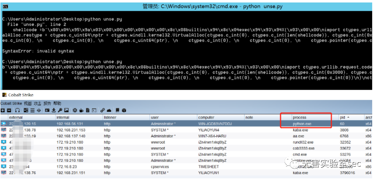Open help via the book icon
The image size is (373, 180).
pyautogui.click(x=117, y=110)
